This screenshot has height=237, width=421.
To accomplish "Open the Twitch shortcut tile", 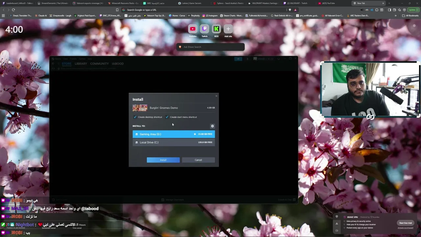I will [x=205, y=29].
